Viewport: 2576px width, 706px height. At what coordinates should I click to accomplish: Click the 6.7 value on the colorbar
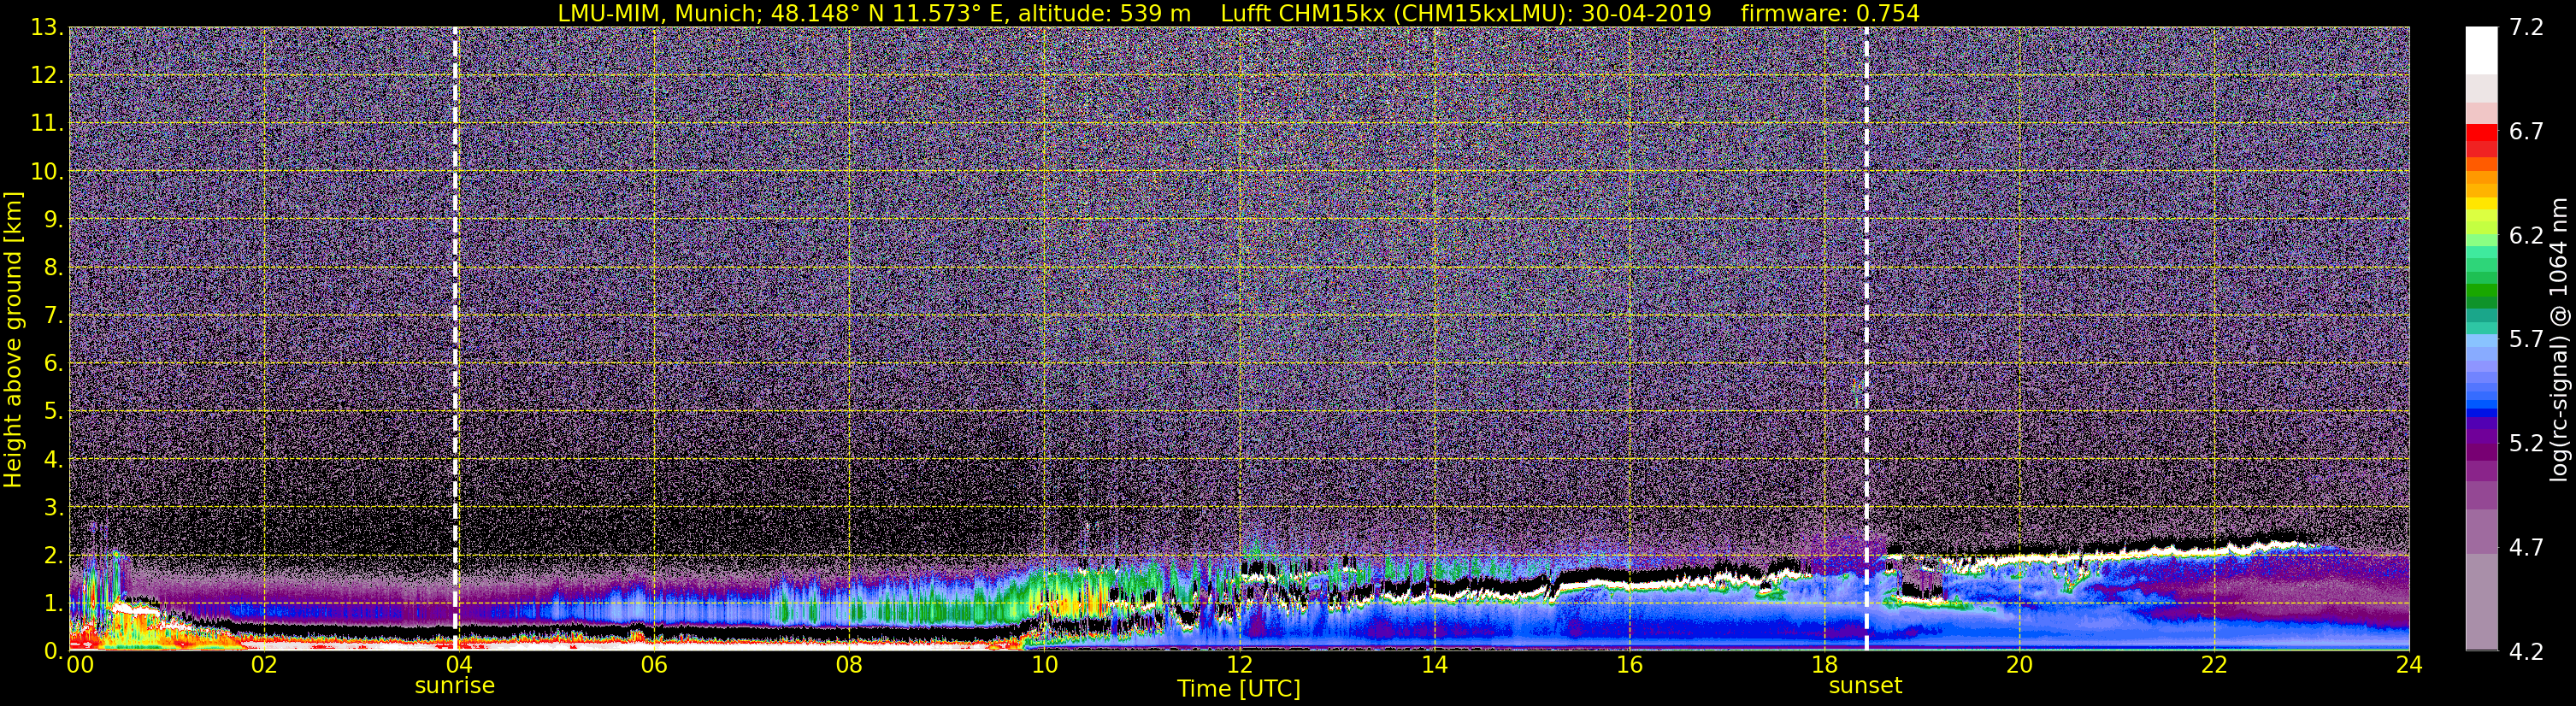click(2526, 131)
